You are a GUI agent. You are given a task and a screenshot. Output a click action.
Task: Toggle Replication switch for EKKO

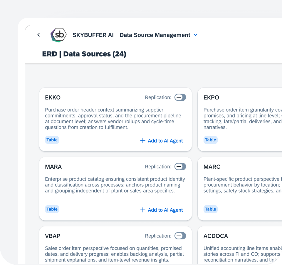[180, 97]
